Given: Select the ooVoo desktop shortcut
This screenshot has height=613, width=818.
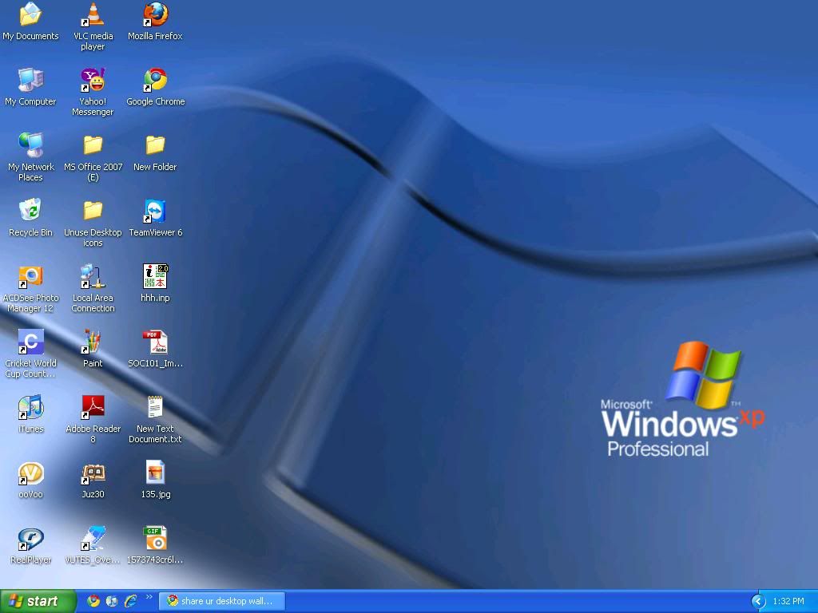Looking at the screenshot, I should click(30, 473).
